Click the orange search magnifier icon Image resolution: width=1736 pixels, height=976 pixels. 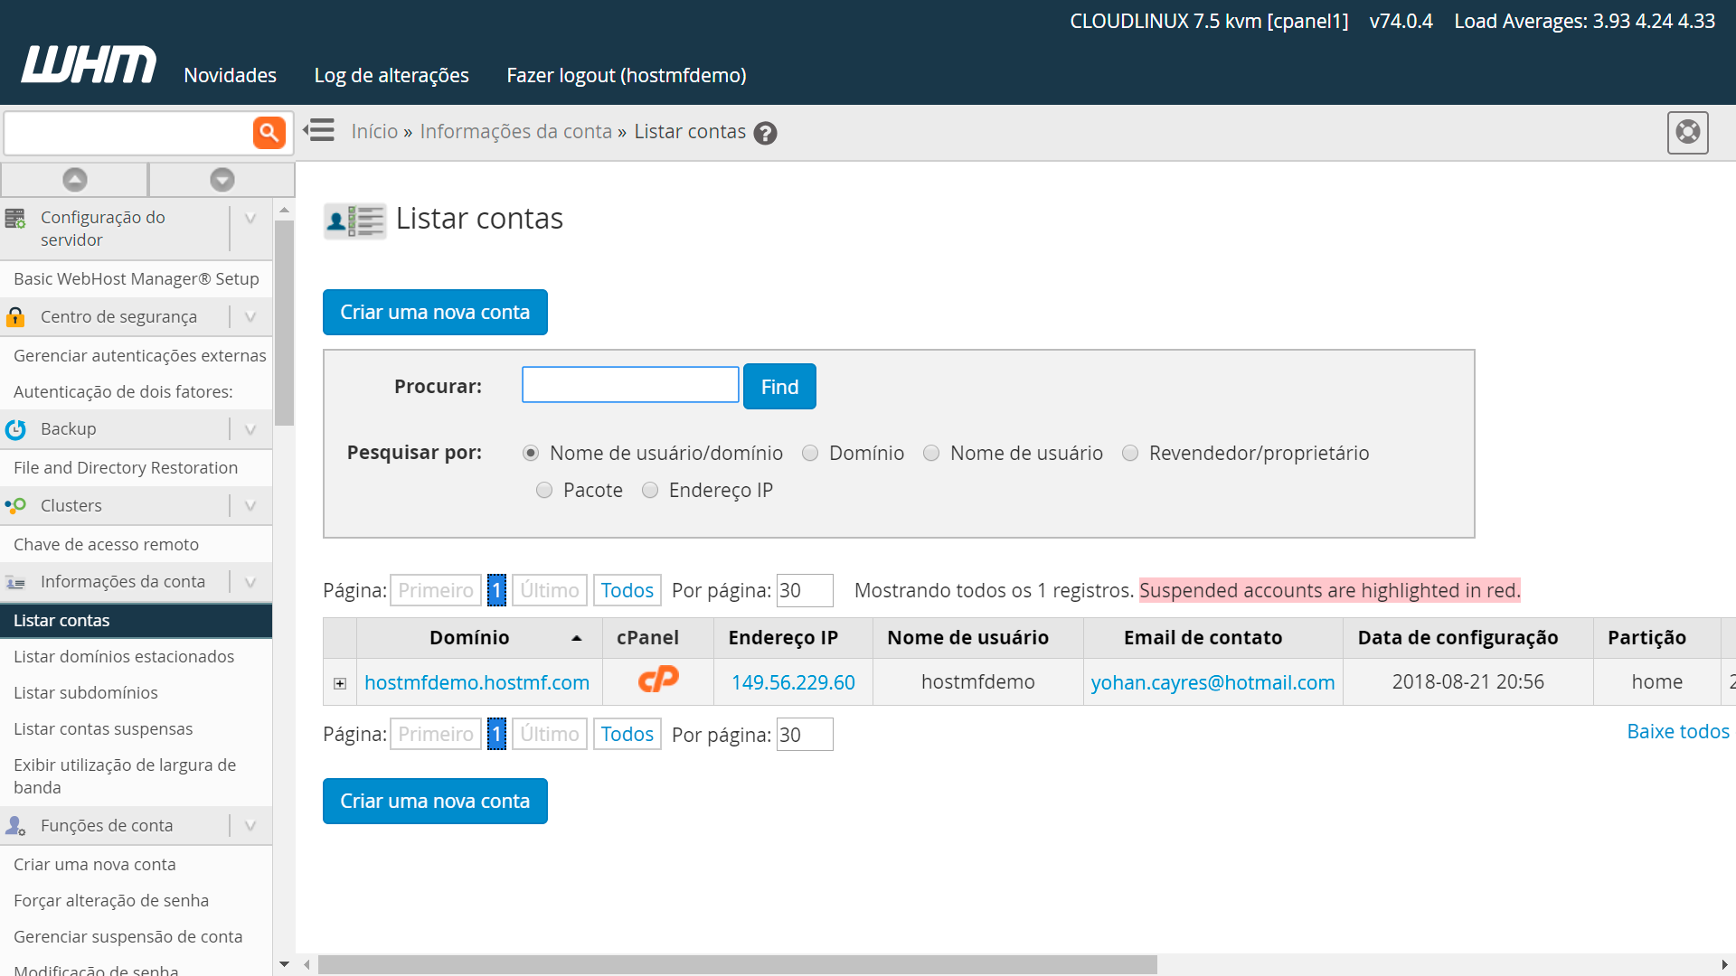[269, 133]
